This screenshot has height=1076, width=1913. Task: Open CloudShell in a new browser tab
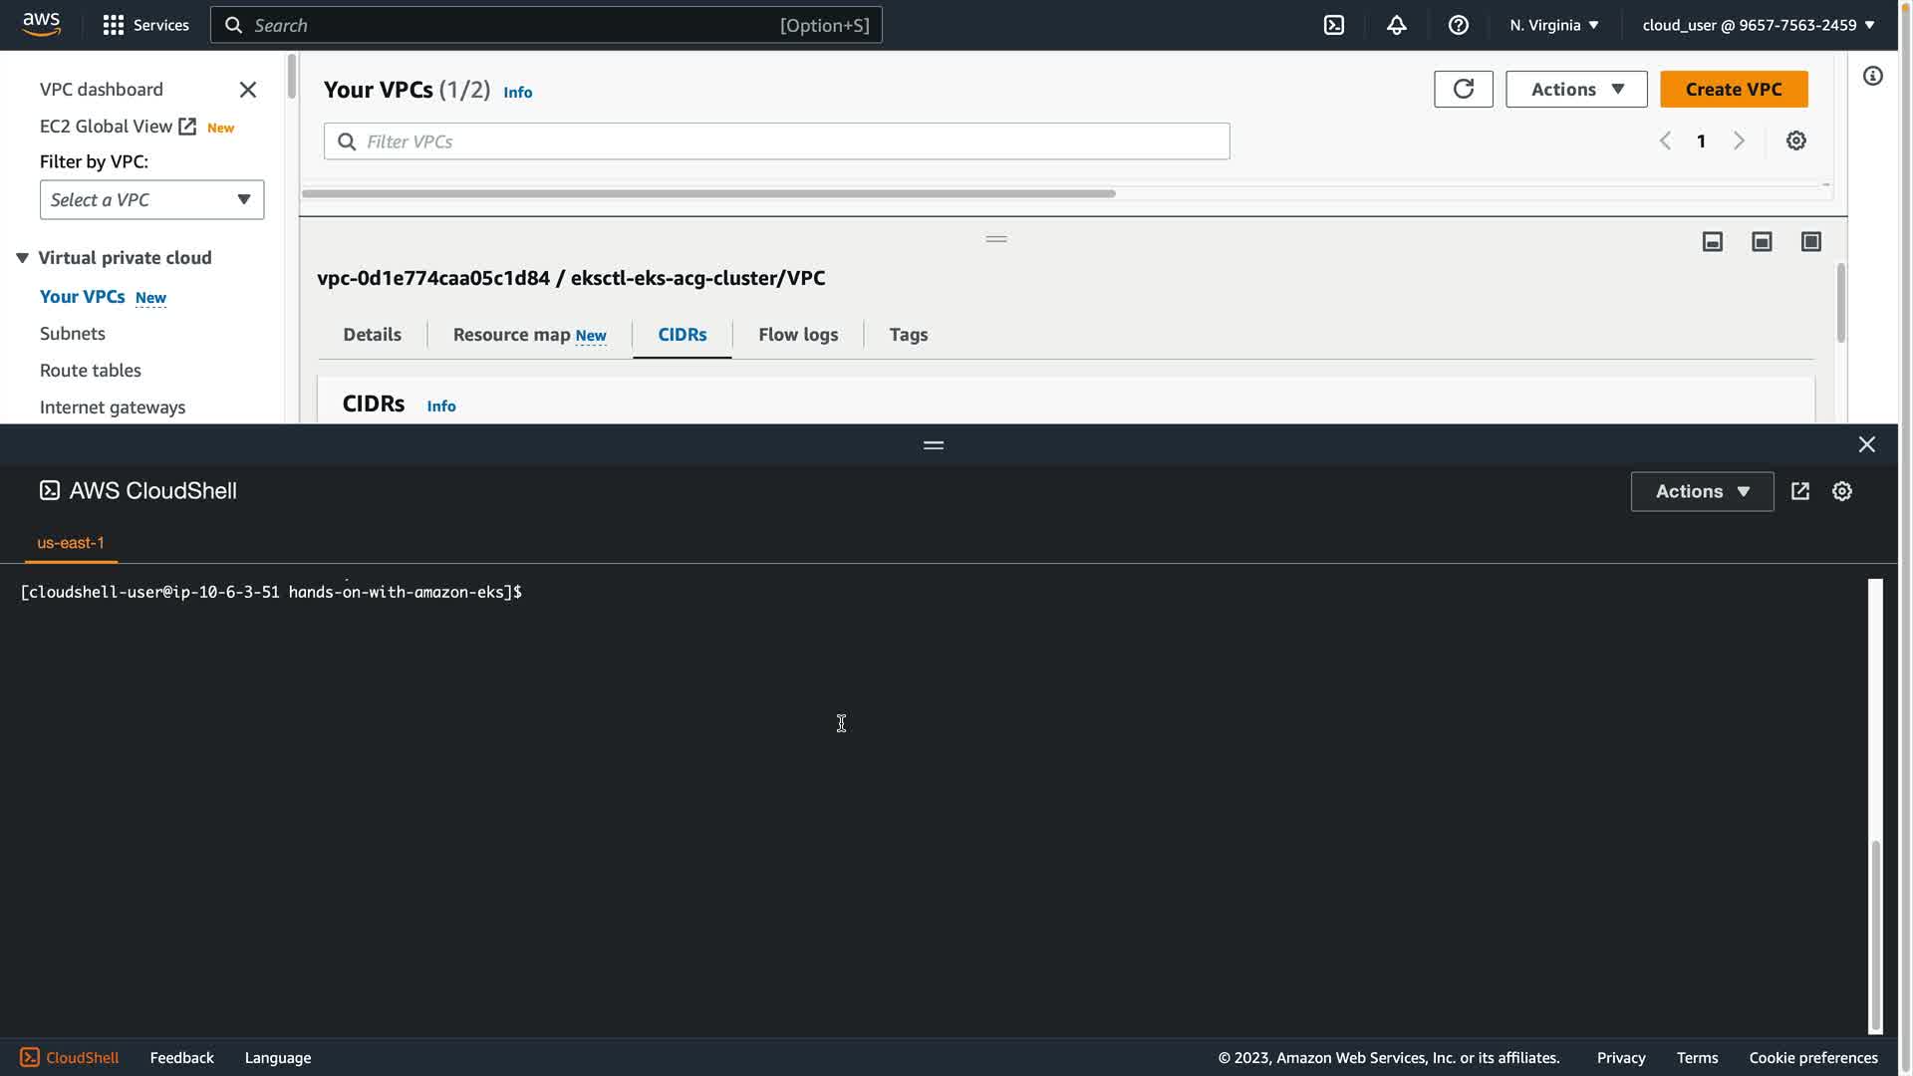[x=1799, y=491]
